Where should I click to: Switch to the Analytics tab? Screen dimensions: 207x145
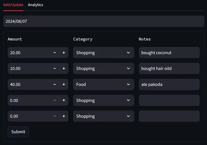click(36, 5)
